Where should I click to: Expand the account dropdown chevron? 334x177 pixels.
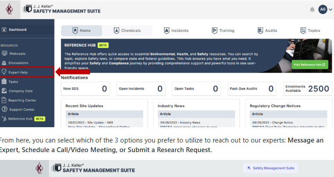[330, 10]
